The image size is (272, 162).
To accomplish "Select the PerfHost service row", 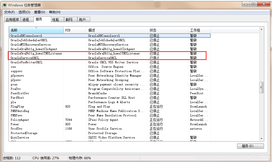I will (x=110, y=98).
